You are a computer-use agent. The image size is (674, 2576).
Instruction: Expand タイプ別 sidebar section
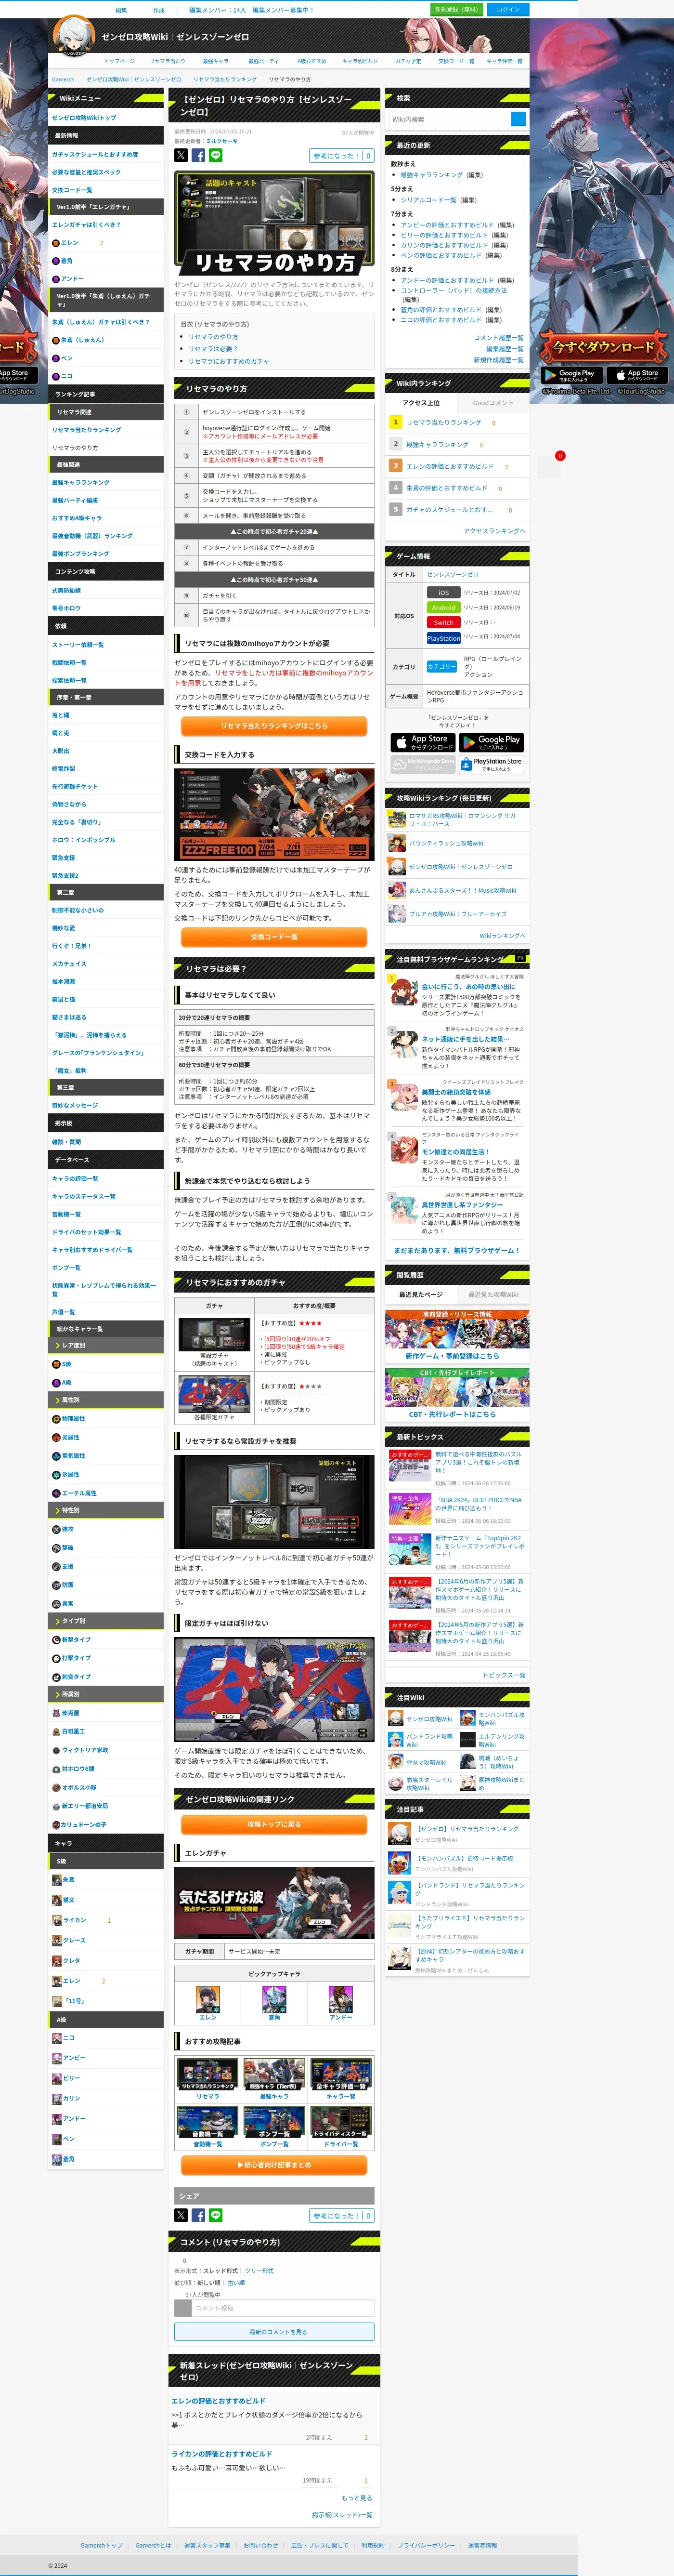(x=106, y=1621)
